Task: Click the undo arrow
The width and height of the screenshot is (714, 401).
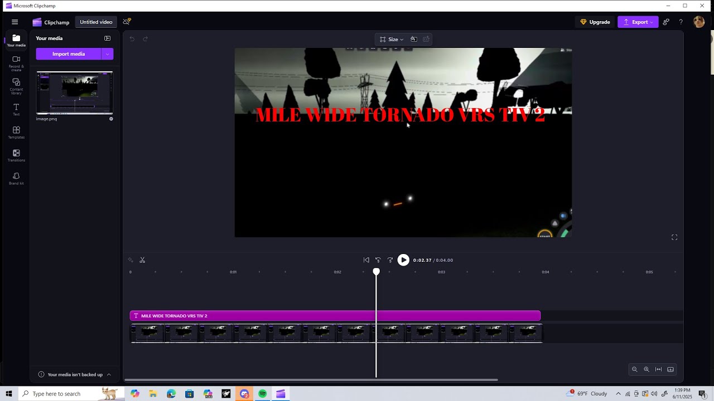Action: click(132, 39)
